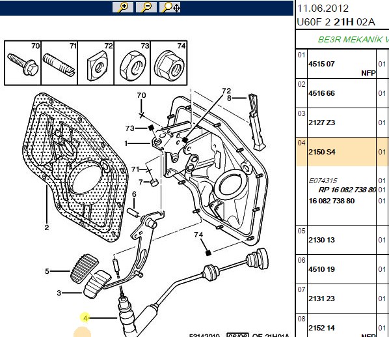Click the zoom in magnifier icon
Image resolution: width=389 pixels, height=337 pixels.
click(123, 7)
